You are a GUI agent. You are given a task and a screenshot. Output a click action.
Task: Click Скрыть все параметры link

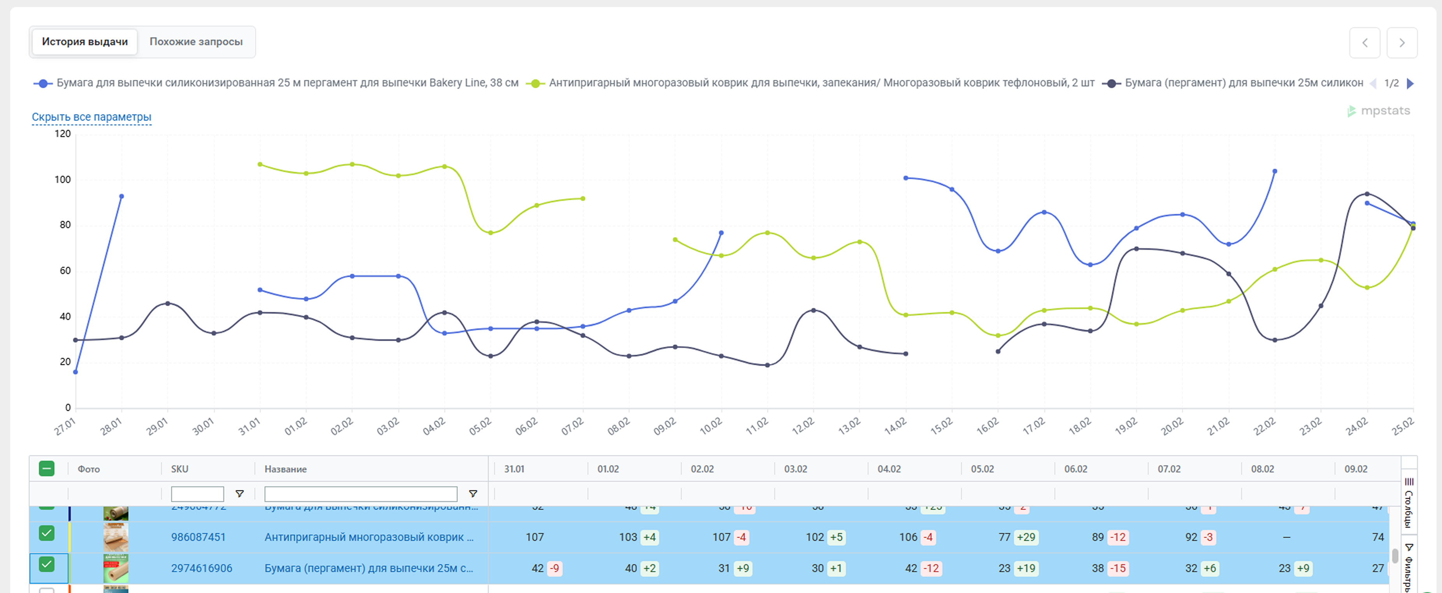[91, 117]
